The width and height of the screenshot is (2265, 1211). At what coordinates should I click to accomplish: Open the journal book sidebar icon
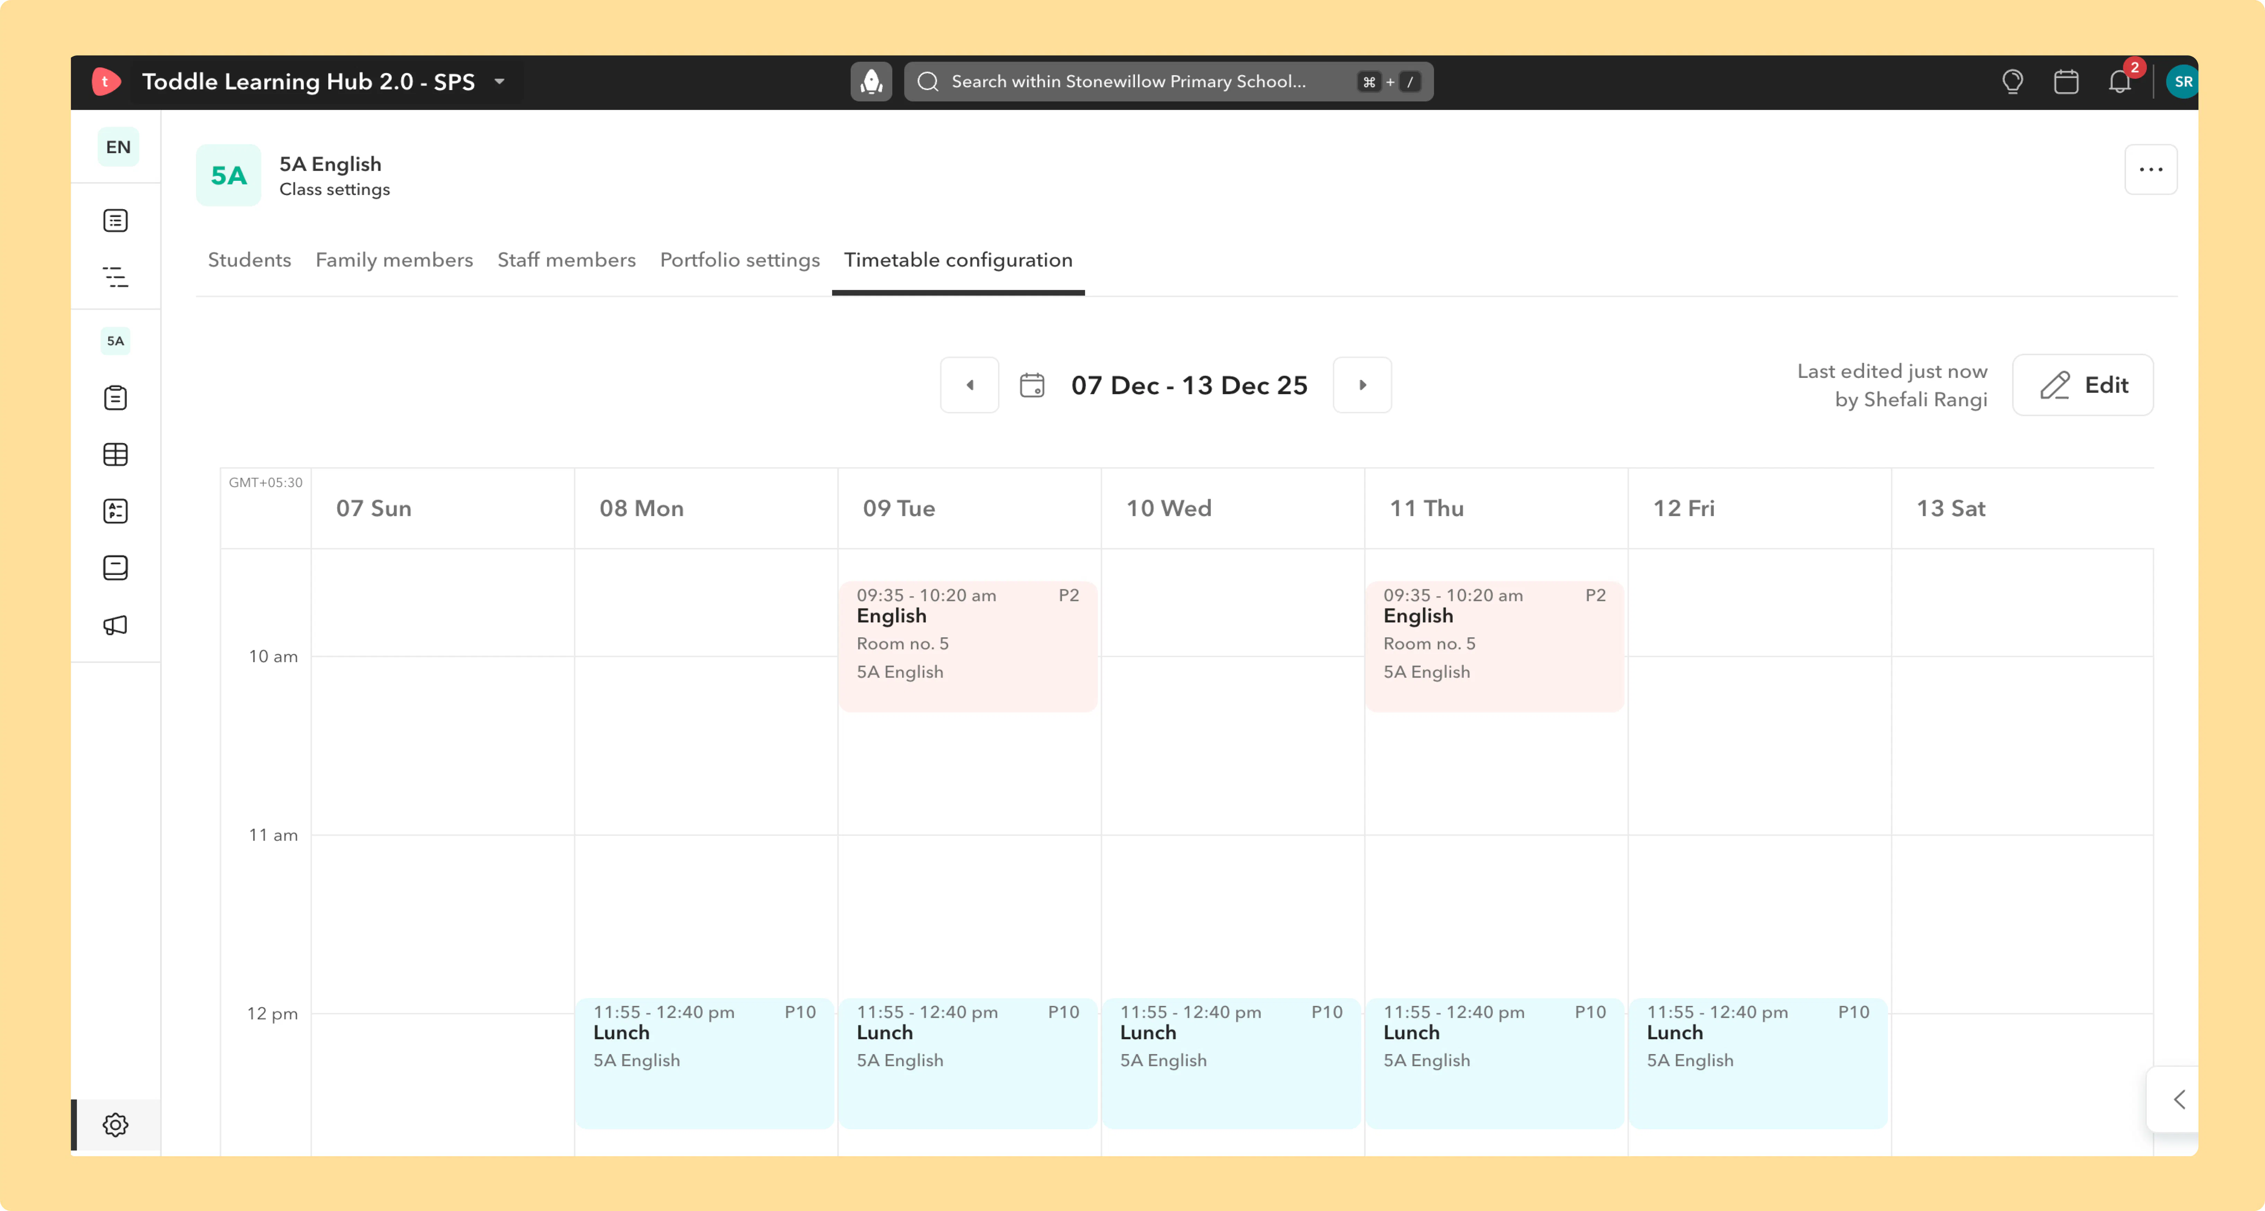(x=115, y=568)
